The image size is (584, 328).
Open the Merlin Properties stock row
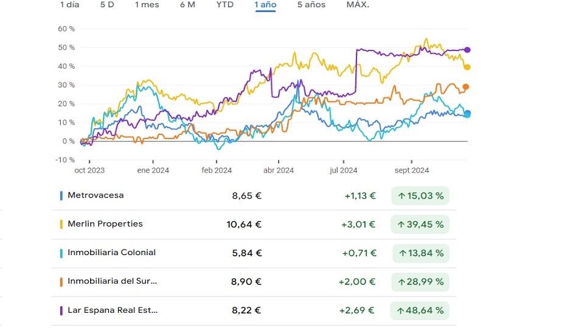tap(105, 224)
